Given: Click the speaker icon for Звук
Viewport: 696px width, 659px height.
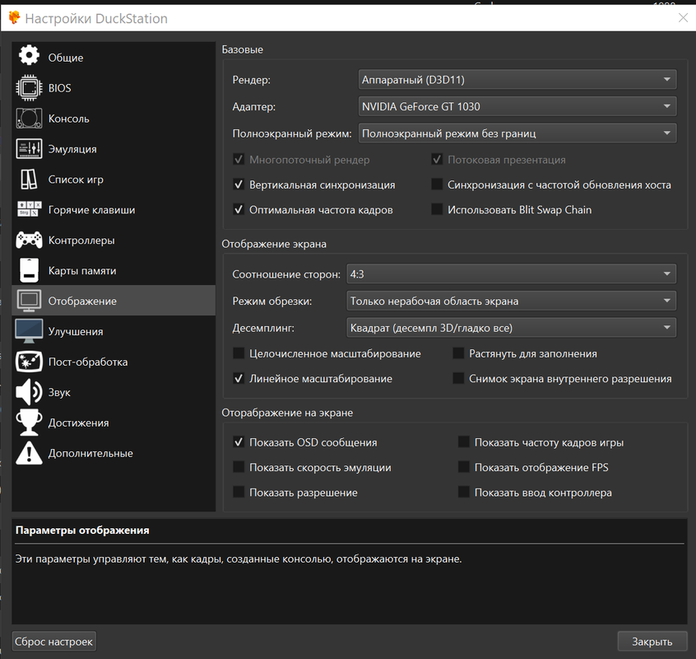Looking at the screenshot, I should pyautogui.click(x=29, y=392).
